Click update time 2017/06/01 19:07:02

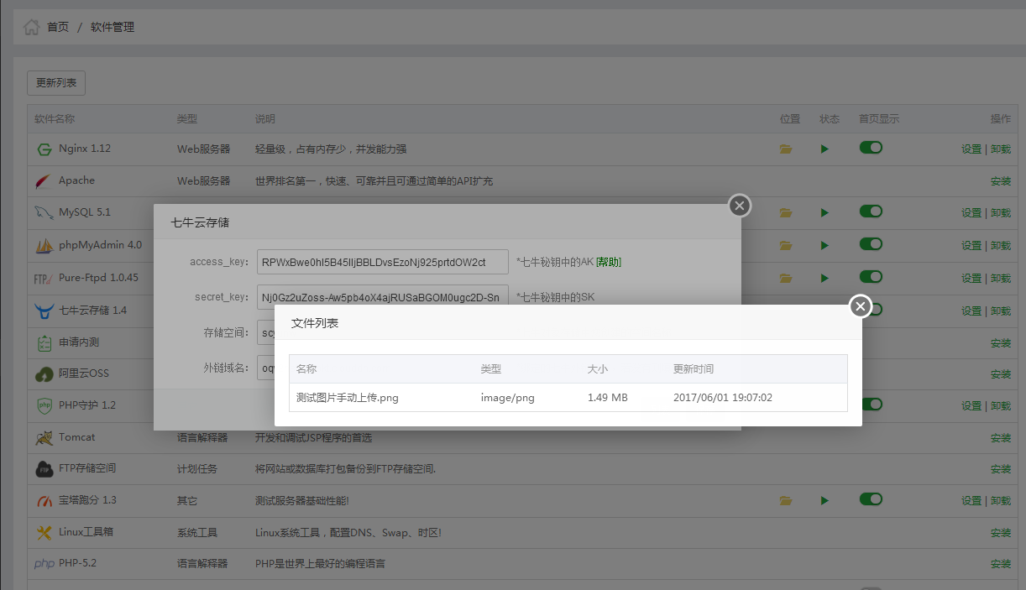pos(723,398)
